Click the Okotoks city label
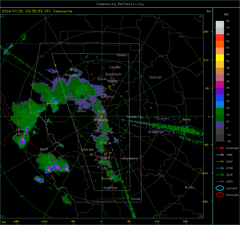Image resolution: width=240 pixels, height=225 pixels. (107, 178)
